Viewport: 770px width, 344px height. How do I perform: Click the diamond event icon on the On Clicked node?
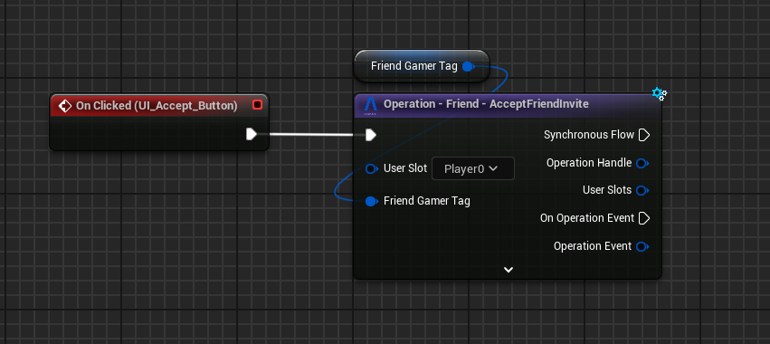click(x=64, y=106)
